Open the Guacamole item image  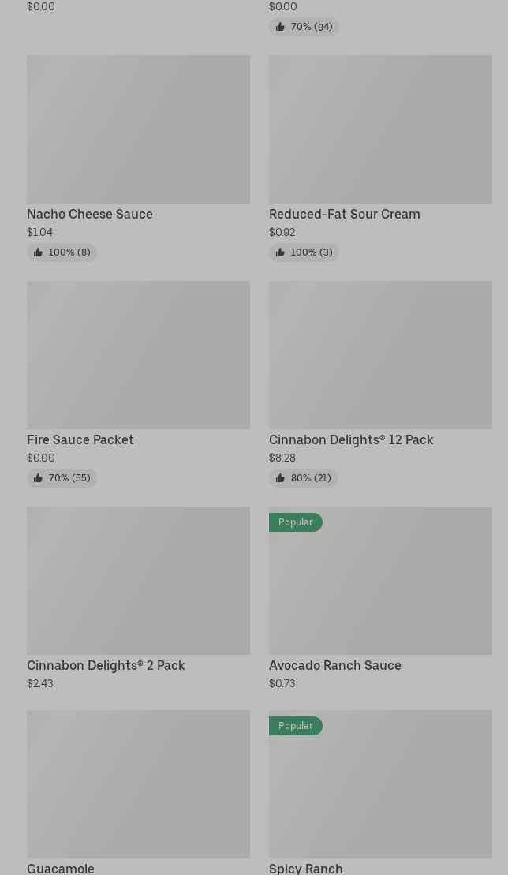(138, 784)
